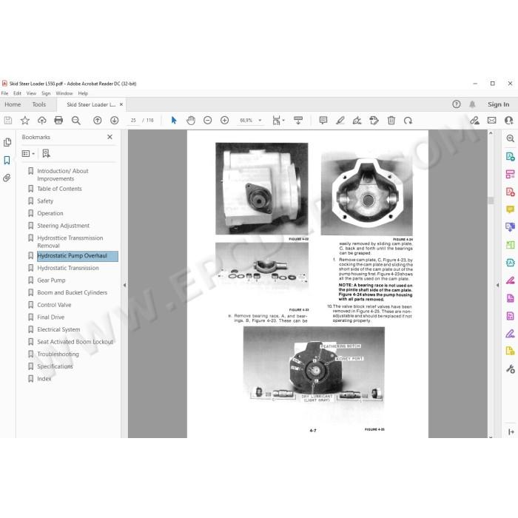This screenshot has width=518, height=518.
Task: Rotate the page view icon
Action: 408,121
